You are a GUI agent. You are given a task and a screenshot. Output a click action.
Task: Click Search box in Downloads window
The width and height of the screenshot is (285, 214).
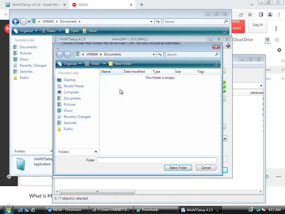pyautogui.click(x=196, y=21)
